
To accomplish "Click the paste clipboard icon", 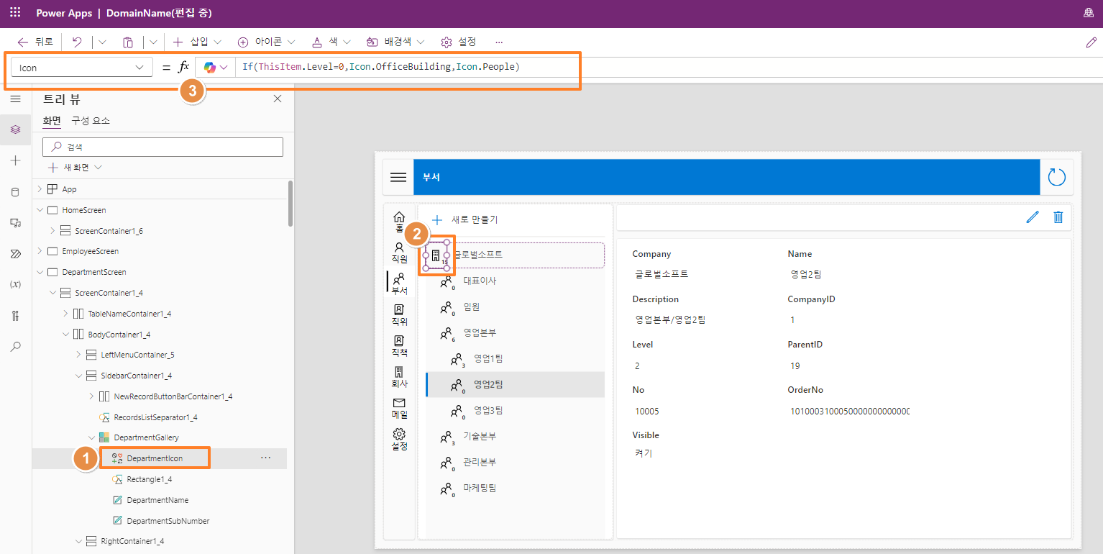I will (x=128, y=42).
